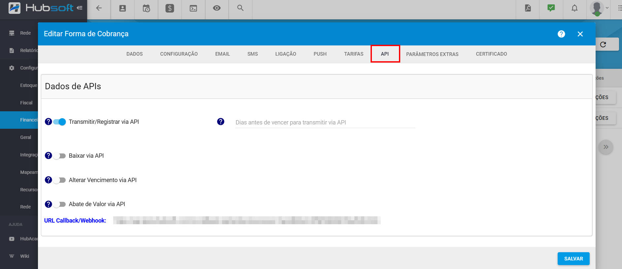The width and height of the screenshot is (622, 269).
Task: Collapse the Hubsoft sidebar menu icon
Action: (x=80, y=8)
